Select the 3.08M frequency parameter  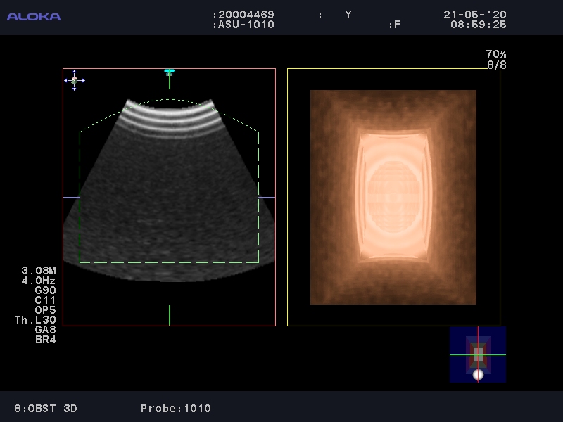pyautogui.click(x=39, y=271)
